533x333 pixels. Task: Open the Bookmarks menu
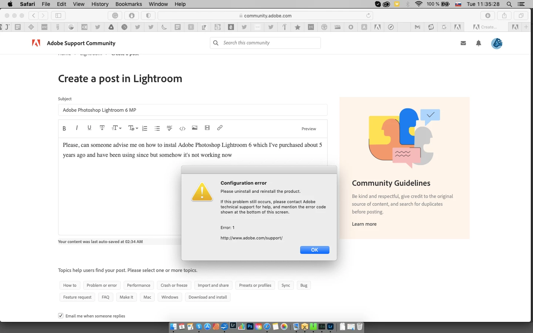pyautogui.click(x=128, y=4)
